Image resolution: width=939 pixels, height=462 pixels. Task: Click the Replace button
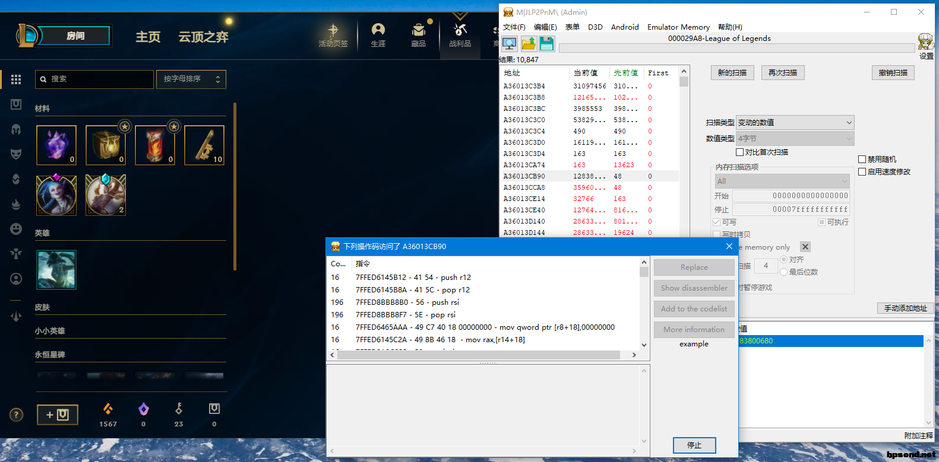[694, 267]
